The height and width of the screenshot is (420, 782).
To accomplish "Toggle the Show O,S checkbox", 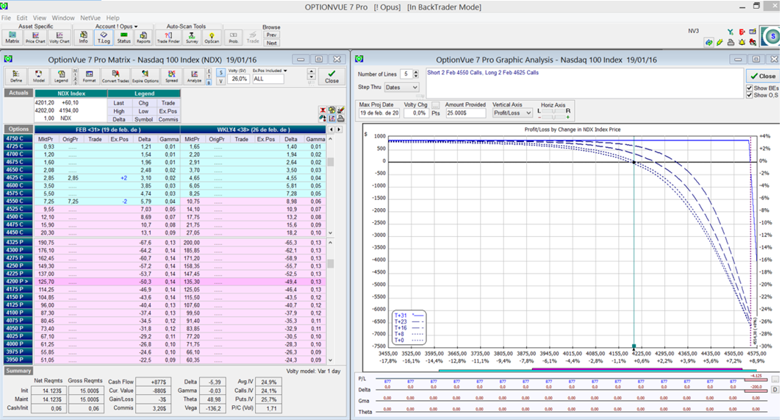I will coord(750,96).
